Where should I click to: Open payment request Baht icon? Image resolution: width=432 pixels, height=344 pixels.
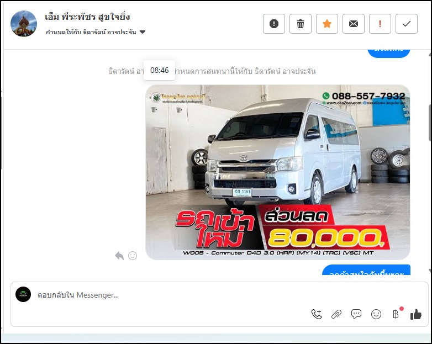pyautogui.click(x=396, y=314)
